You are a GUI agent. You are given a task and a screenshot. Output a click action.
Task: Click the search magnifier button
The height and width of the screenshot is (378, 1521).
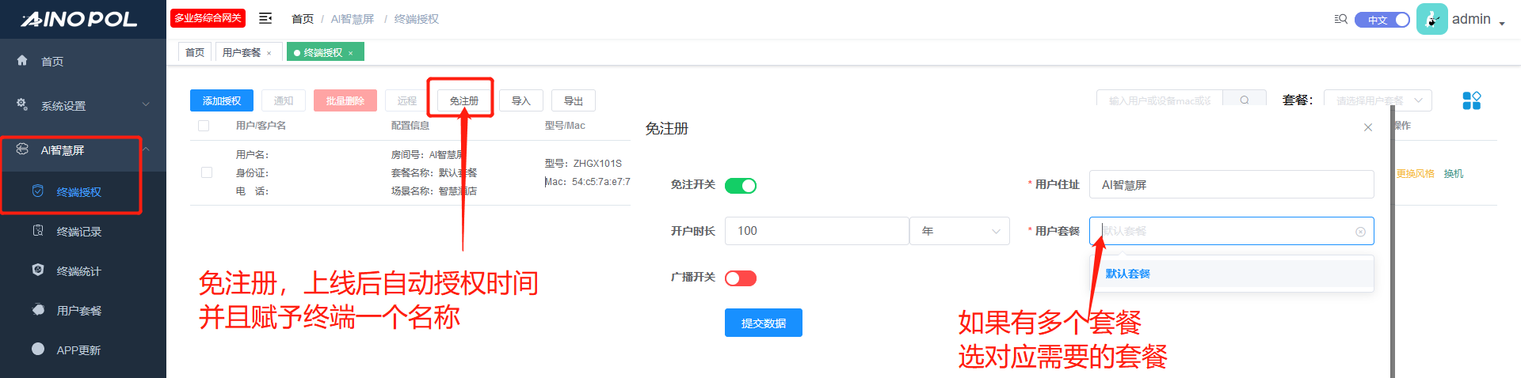click(x=1244, y=100)
